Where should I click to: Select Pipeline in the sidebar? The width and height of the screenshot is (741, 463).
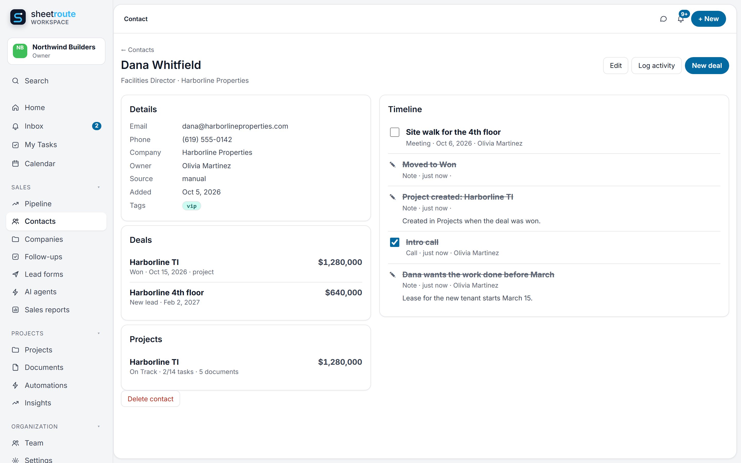coord(56,204)
